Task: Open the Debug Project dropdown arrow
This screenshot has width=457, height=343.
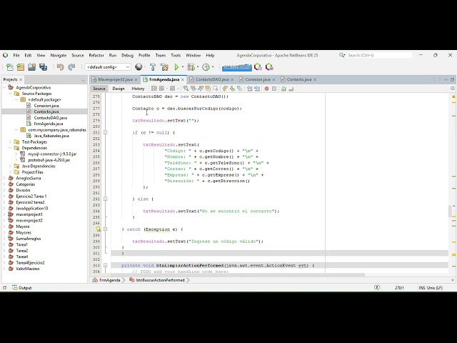Action: click(x=198, y=67)
